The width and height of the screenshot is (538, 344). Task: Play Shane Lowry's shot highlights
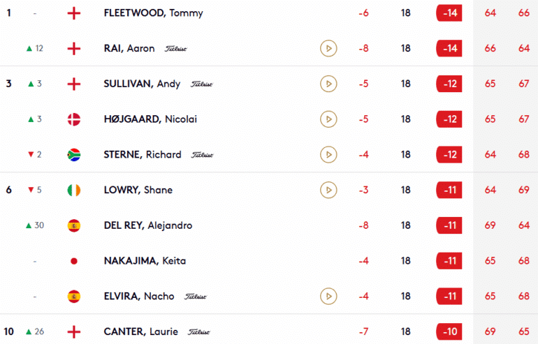click(326, 190)
